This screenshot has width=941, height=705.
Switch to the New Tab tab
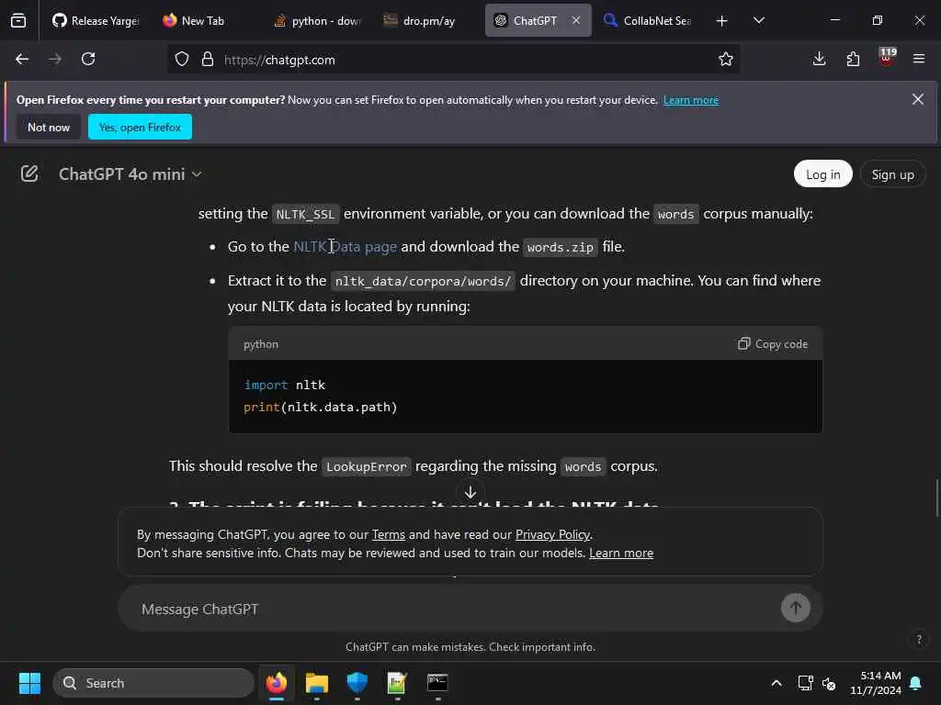201,20
